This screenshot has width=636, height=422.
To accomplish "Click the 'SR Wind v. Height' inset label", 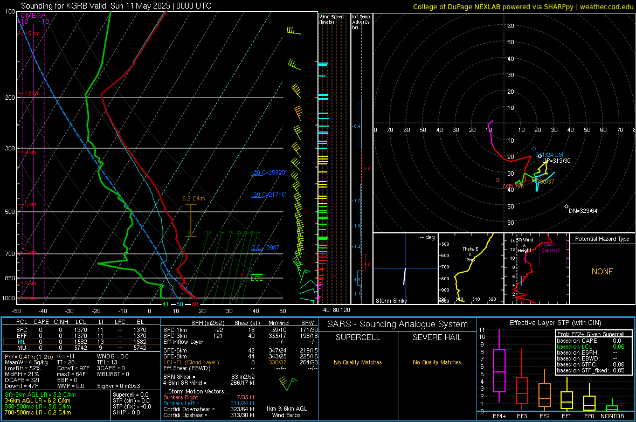I will coord(524,245).
